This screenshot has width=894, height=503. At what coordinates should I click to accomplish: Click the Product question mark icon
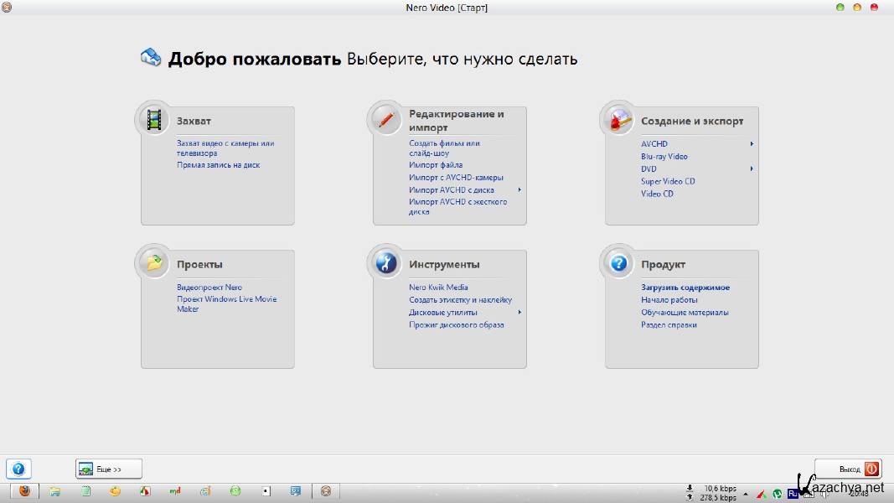[618, 264]
